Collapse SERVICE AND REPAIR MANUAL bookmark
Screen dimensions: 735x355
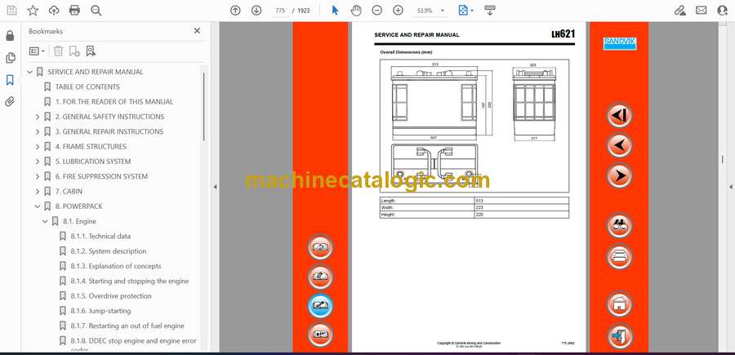[30, 72]
